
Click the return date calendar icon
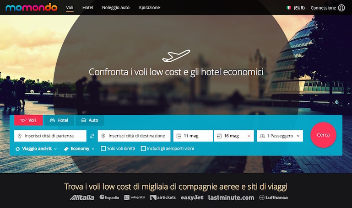coord(219,136)
